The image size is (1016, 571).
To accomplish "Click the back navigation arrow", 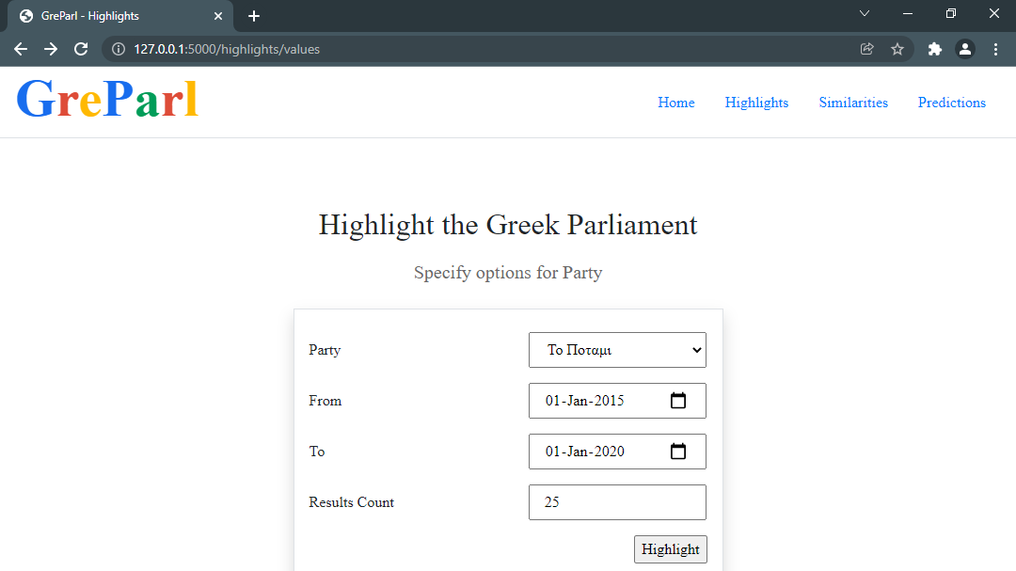I will [x=21, y=49].
